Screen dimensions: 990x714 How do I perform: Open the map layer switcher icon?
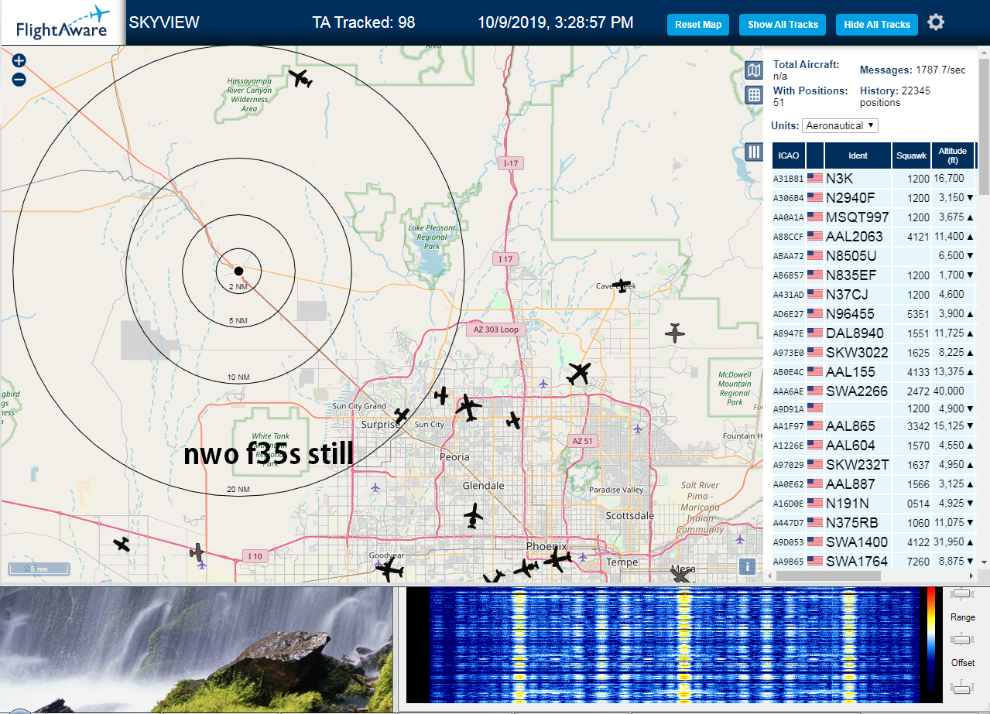coord(754,71)
